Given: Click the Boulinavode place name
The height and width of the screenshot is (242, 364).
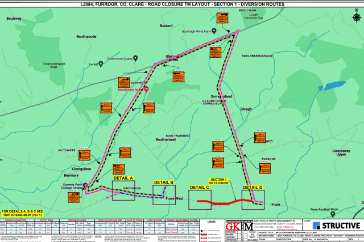Looking at the screenshot, I should click(86, 36).
